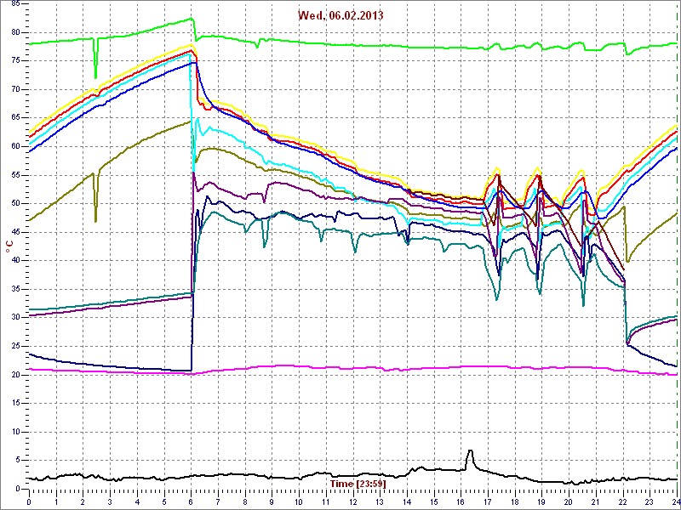Image resolution: width=681 pixels, height=510 pixels.
Task: Select the temperature axis value "65"
Action: point(14,118)
